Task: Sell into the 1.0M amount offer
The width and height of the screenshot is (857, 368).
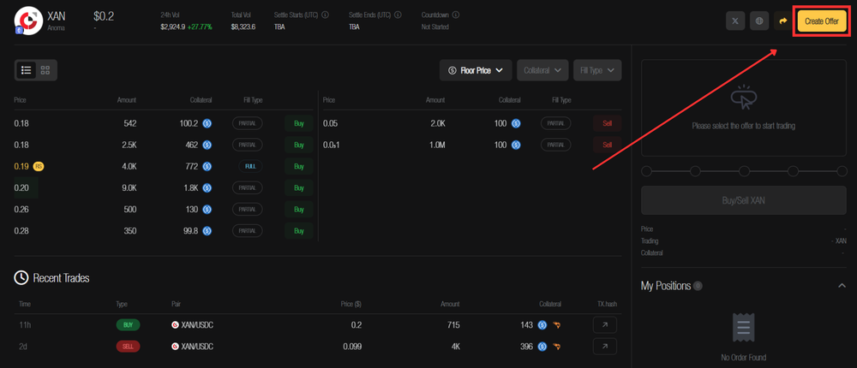Action: point(608,145)
